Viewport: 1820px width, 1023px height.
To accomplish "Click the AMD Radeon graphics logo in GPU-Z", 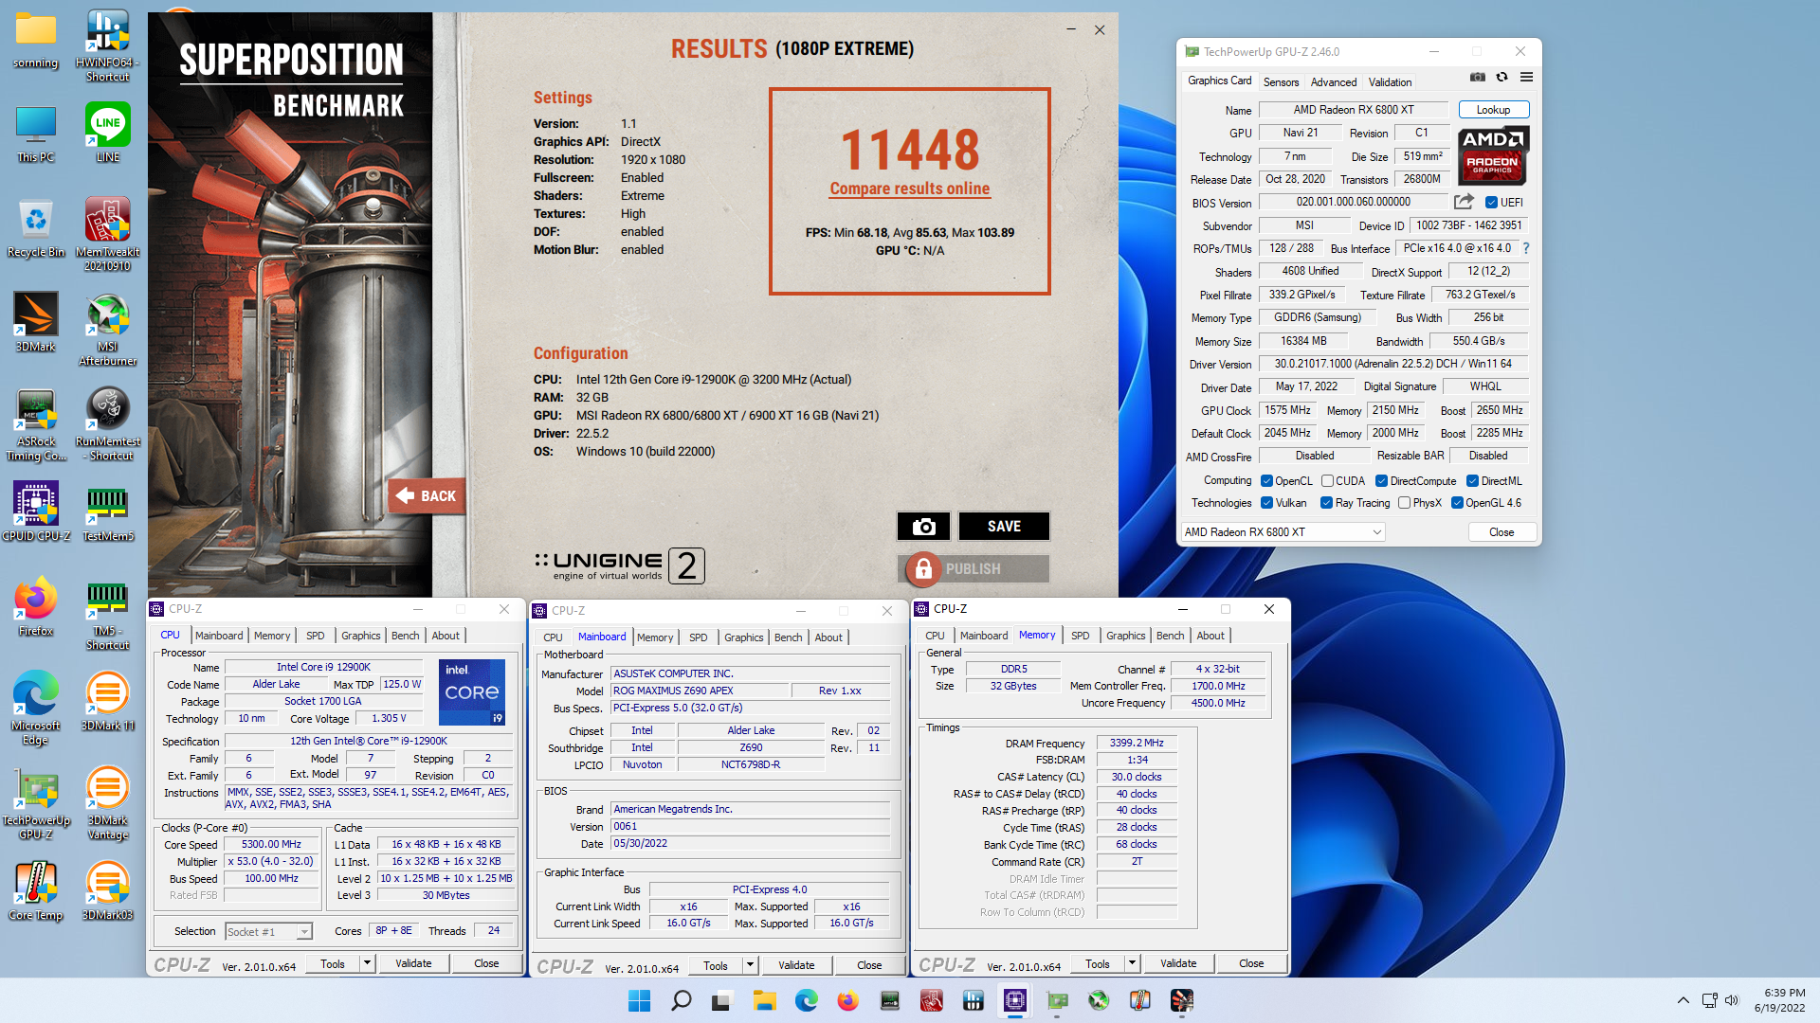I will pyautogui.click(x=1493, y=155).
